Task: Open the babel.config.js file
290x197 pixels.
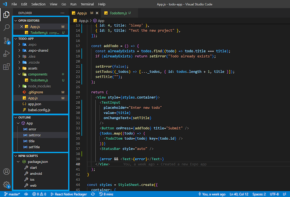Action: coord(41,110)
